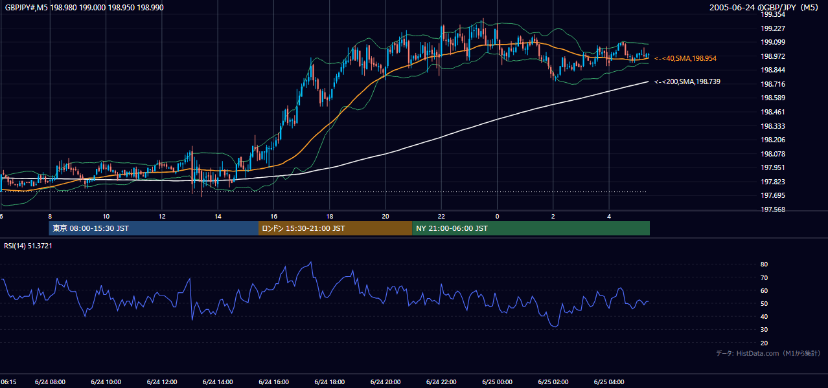Select the London 15:30-21:00 JST session bar
Viewport: 828px width, 388px height.
coord(335,228)
